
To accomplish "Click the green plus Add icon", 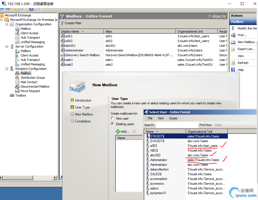I will 118,132.
